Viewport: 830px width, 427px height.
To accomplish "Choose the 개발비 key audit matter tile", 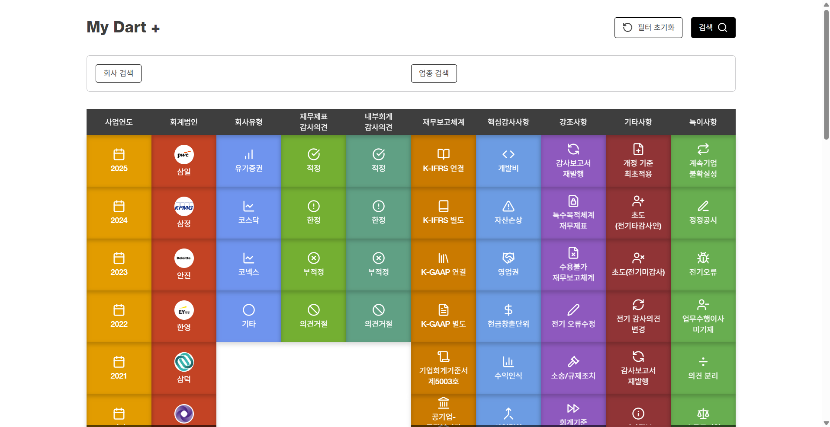I will pyautogui.click(x=508, y=161).
